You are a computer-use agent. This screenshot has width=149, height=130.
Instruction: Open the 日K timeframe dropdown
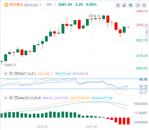55,5
